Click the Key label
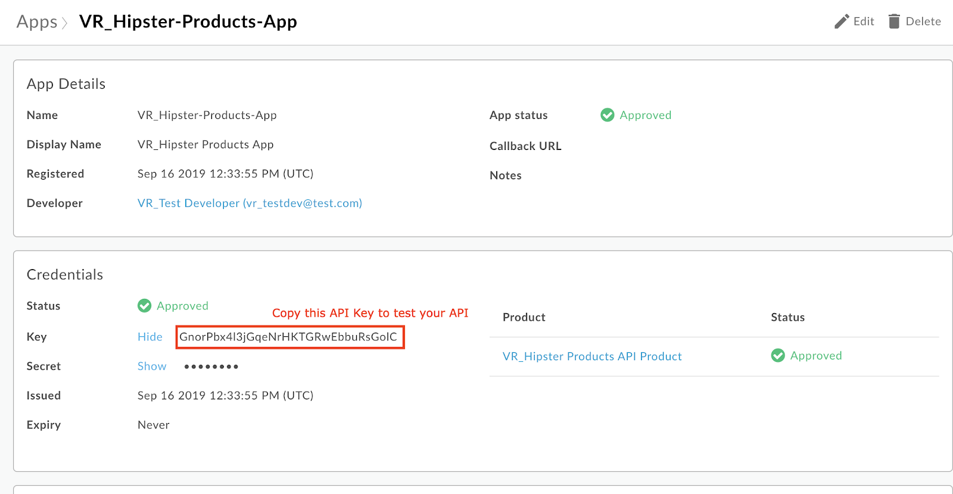Image resolution: width=953 pixels, height=494 pixels. [36, 337]
